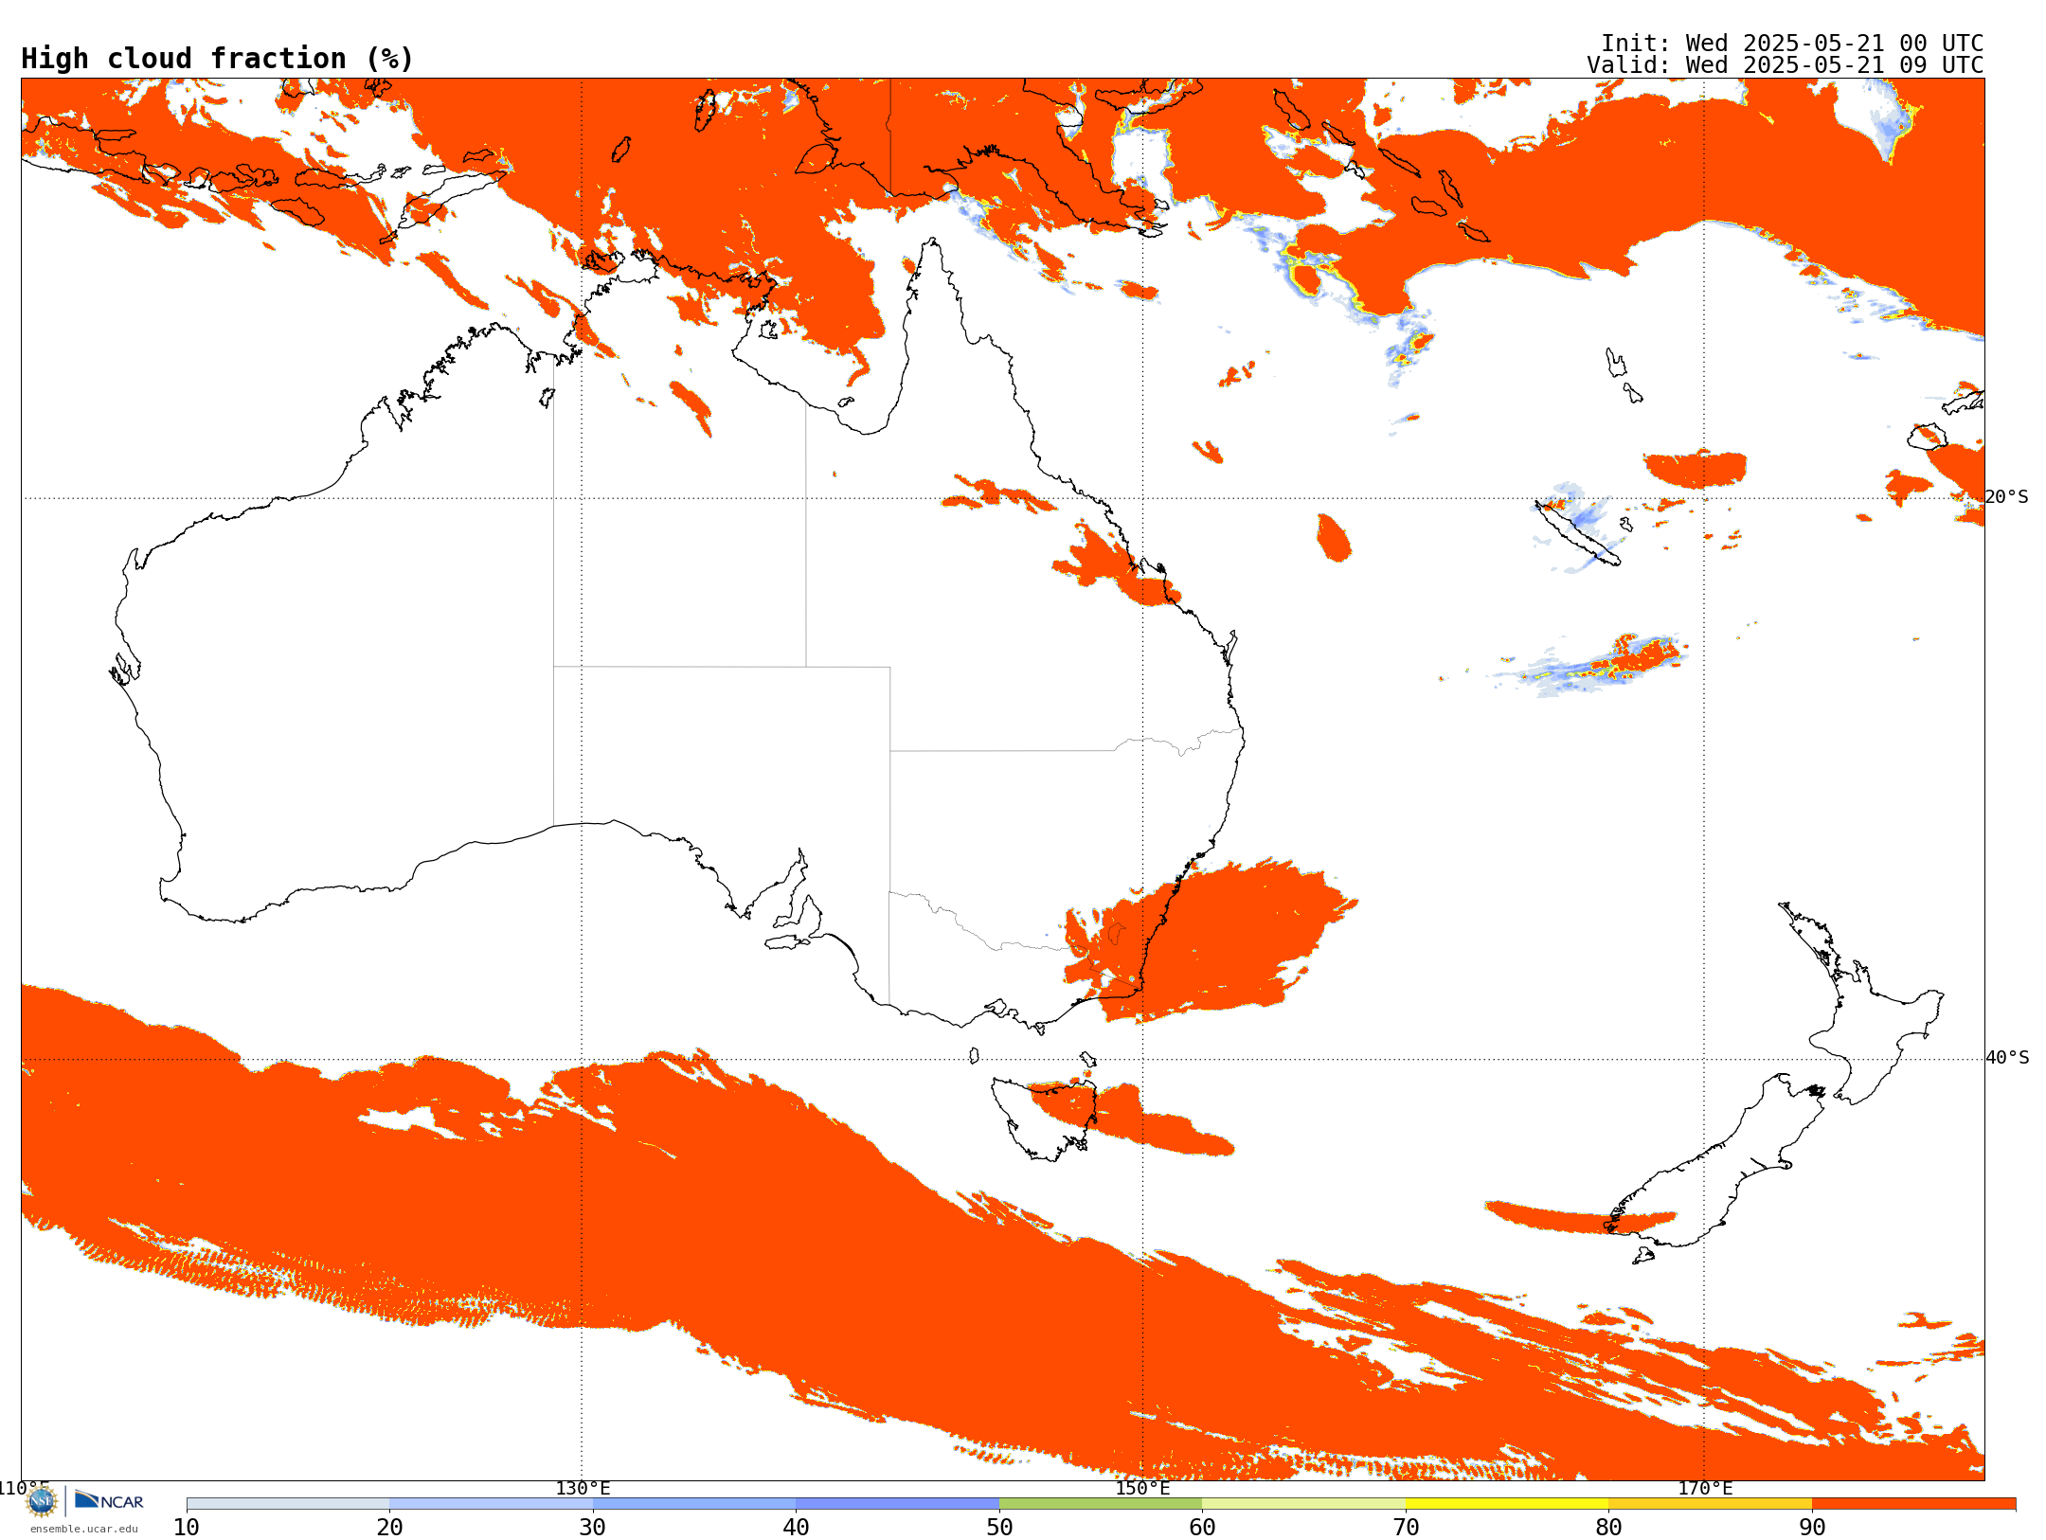The width and height of the screenshot is (2046, 1540).
Task: Click the 40–50 periwinkle colorbar segment
Action: coord(897,1504)
